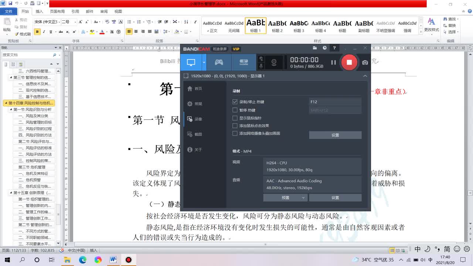This screenshot has height=266, width=473.
Task: Switch to 引用 ribbon tab
Action: pos(75,11)
